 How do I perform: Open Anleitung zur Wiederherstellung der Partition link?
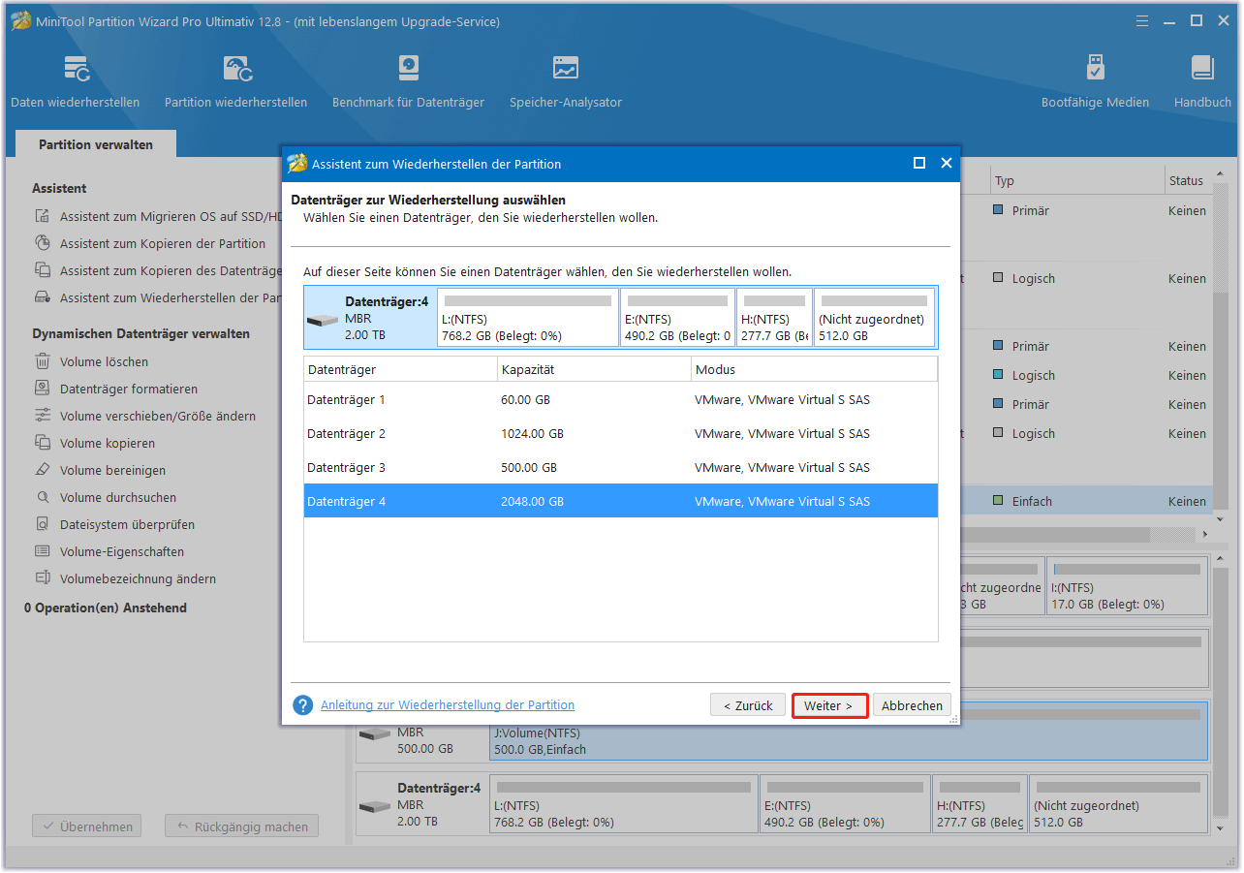[448, 705]
